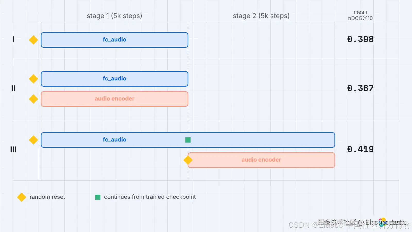Click the row label III
The height and width of the screenshot is (232, 412).
click(x=13, y=150)
